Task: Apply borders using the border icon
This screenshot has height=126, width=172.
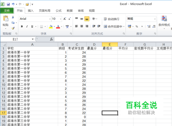Action: click(x=42, y=27)
